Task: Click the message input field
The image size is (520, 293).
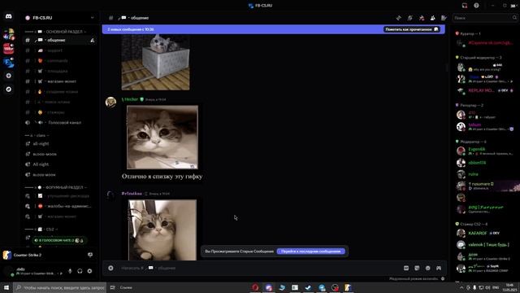Action: point(258,268)
